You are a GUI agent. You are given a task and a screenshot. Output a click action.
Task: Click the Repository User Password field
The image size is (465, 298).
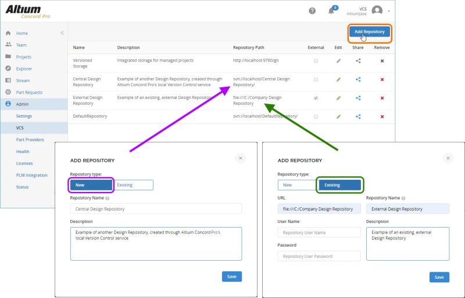tap(319, 256)
